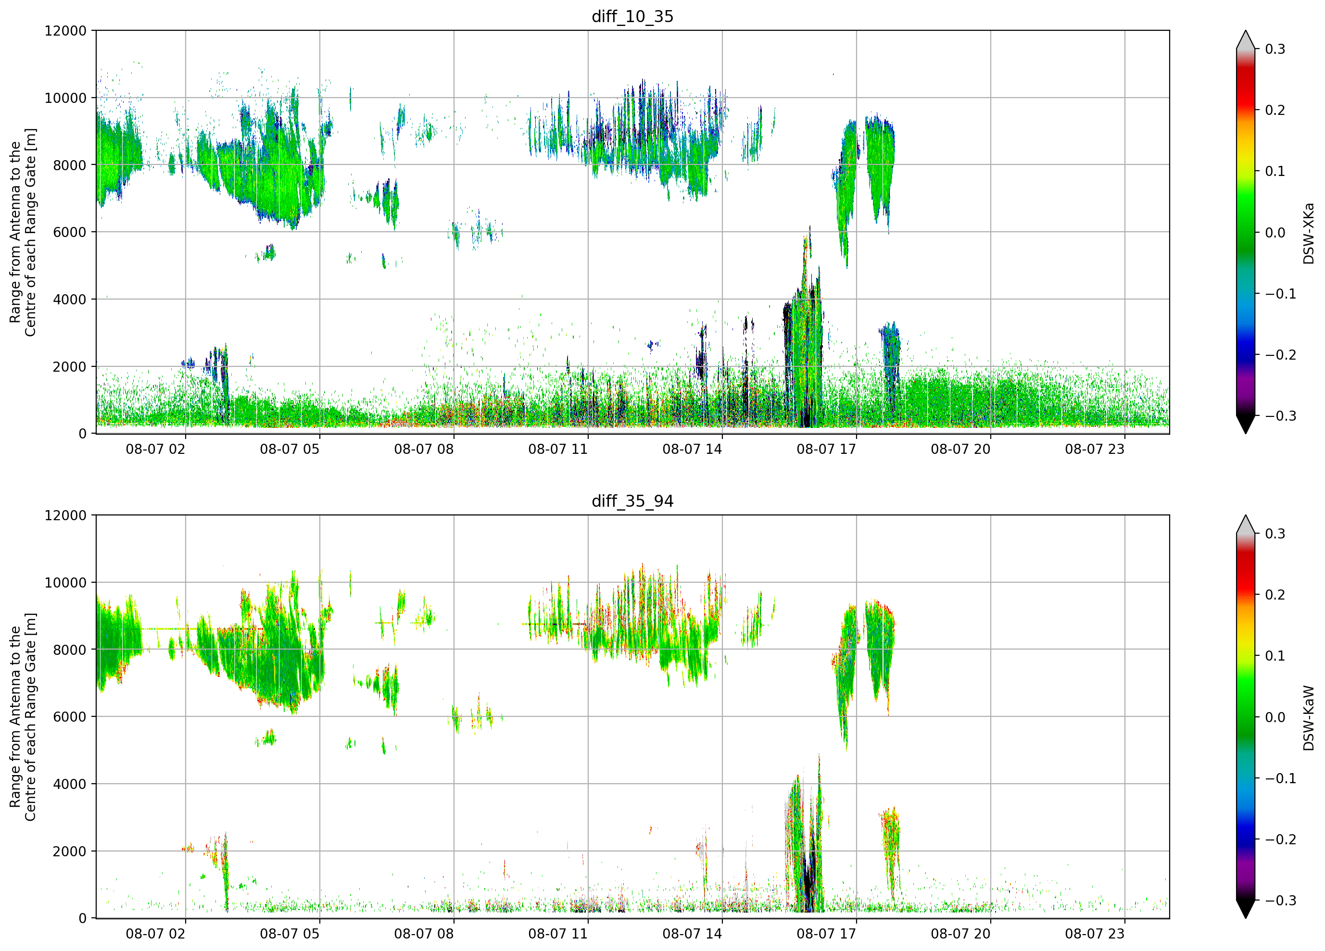Click 12000 tick on diff_10_35 y-axis
Image resolution: width=1325 pixels, height=951 pixels.
[x=65, y=31]
